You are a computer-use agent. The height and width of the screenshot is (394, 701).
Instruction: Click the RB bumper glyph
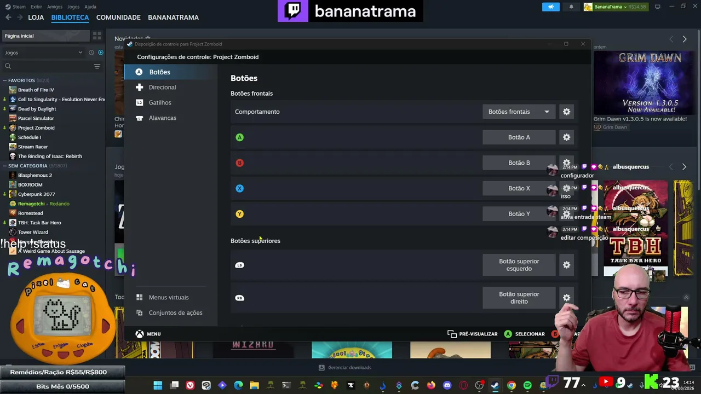tap(239, 298)
